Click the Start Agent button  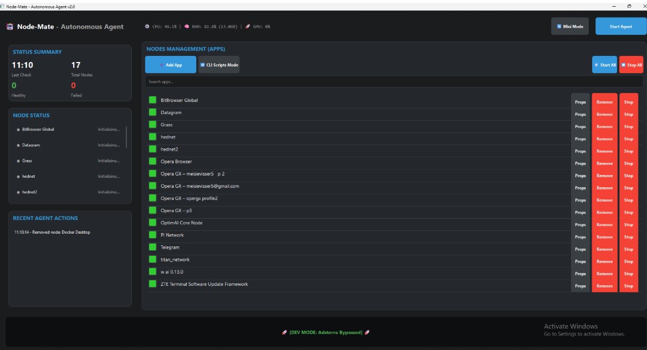click(620, 27)
